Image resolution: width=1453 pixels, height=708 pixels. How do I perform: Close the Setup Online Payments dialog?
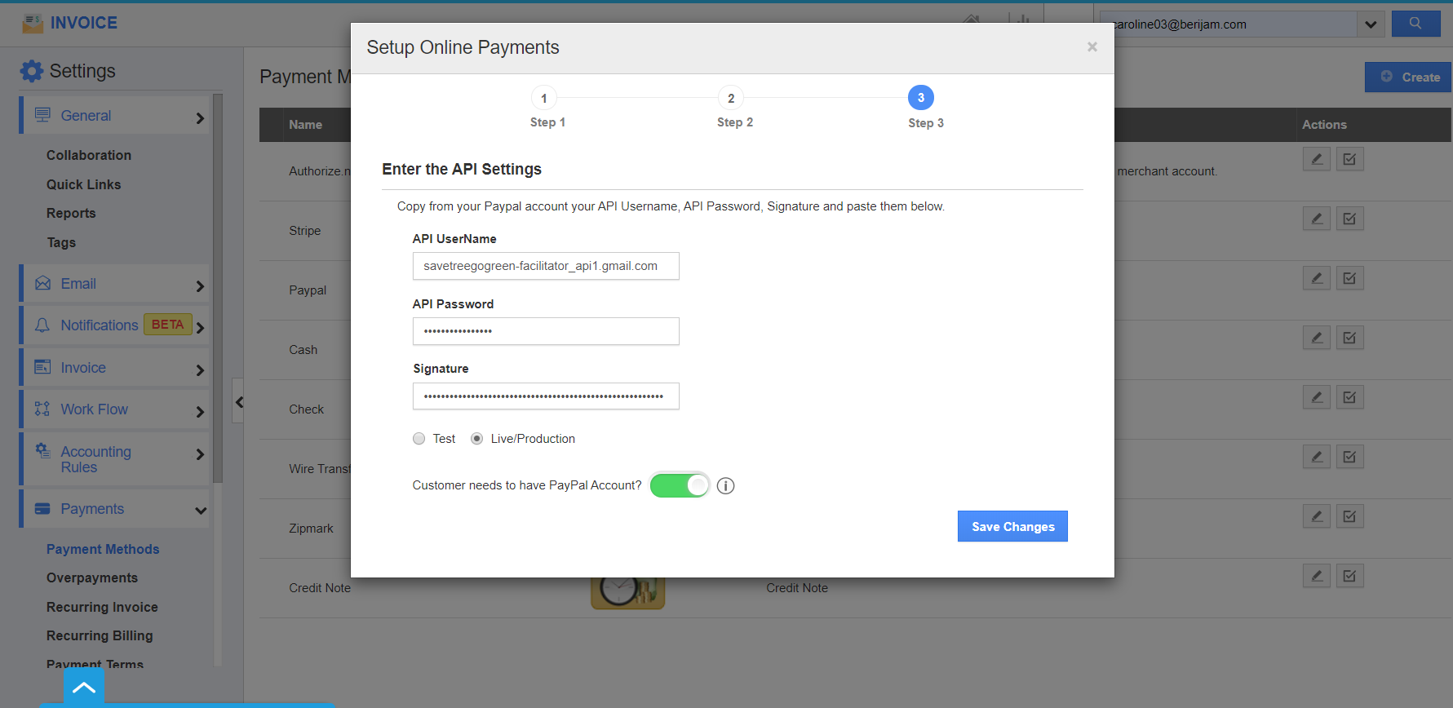tap(1092, 47)
